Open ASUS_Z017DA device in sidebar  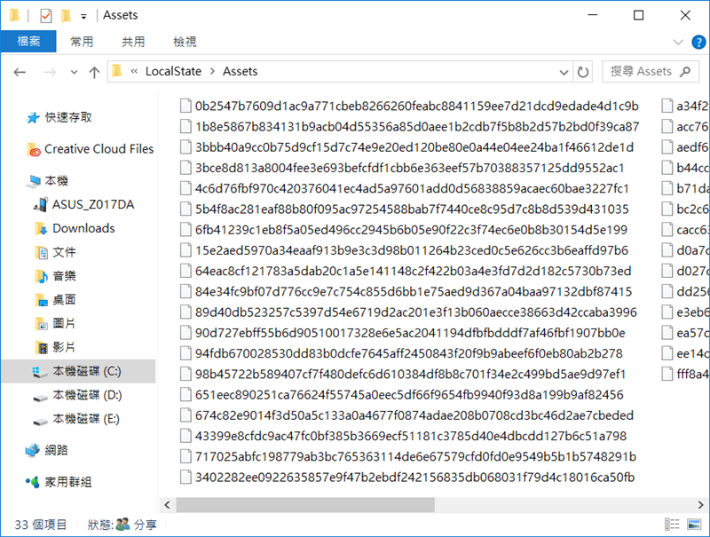(x=93, y=205)
